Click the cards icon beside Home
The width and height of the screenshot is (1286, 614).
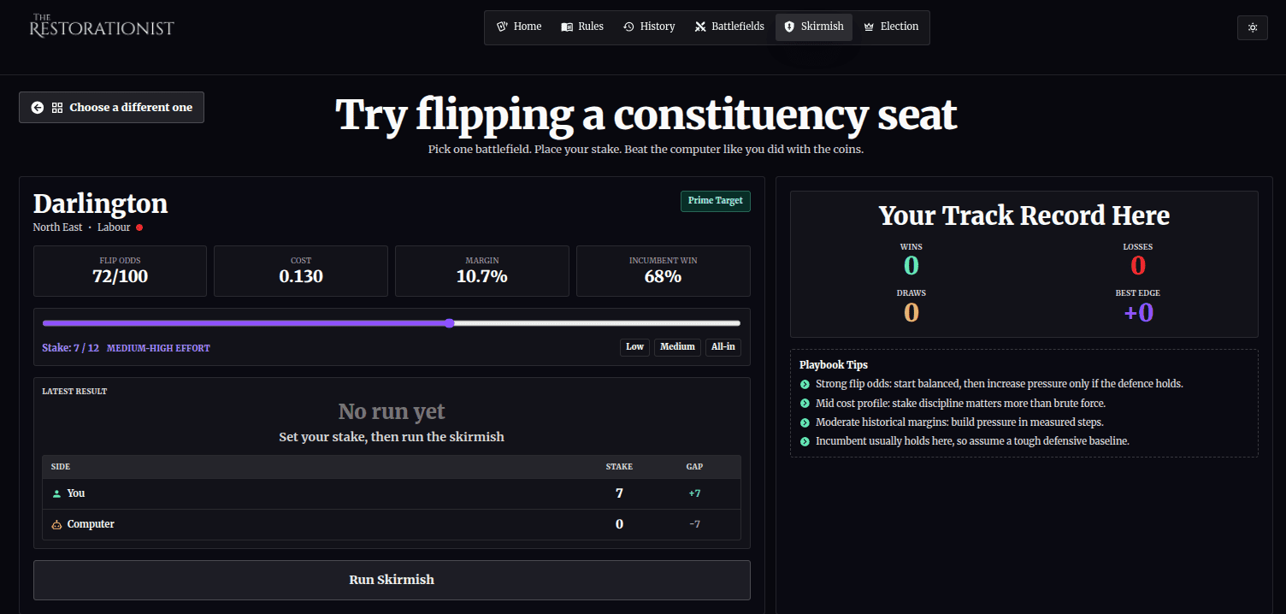point(502,27)
